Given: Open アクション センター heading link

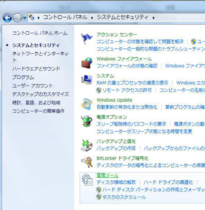Looking at the screenshot, I should coord(117,35).
